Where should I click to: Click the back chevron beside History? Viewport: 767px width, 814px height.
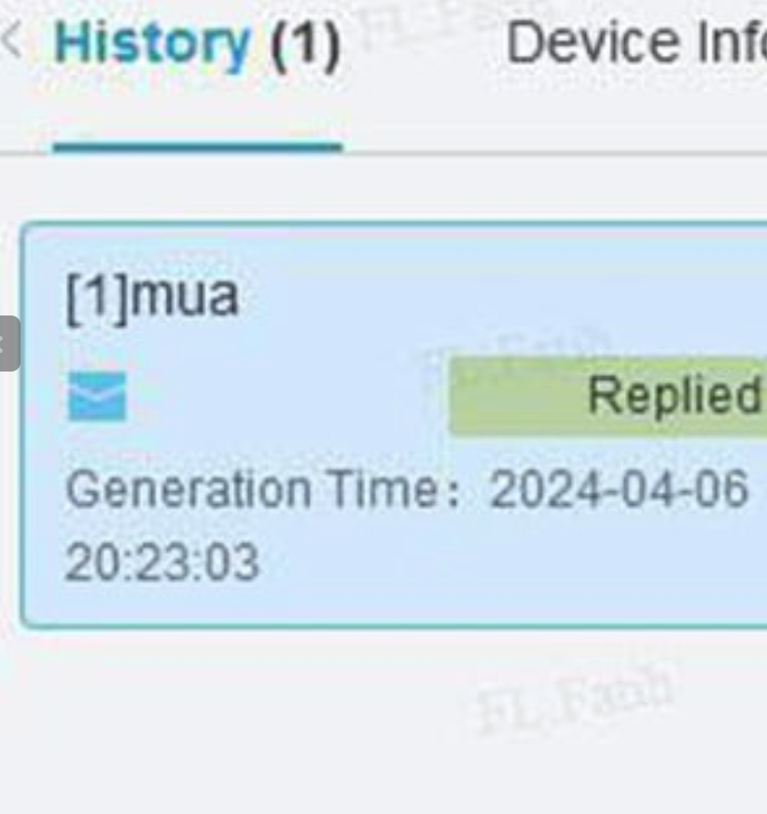[12, 42]
